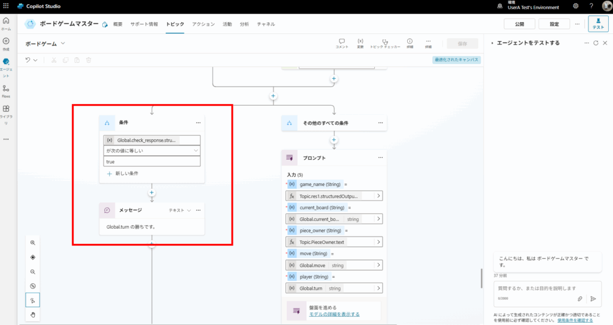Open the Flows sidebar item

click(x=6, y=91)
